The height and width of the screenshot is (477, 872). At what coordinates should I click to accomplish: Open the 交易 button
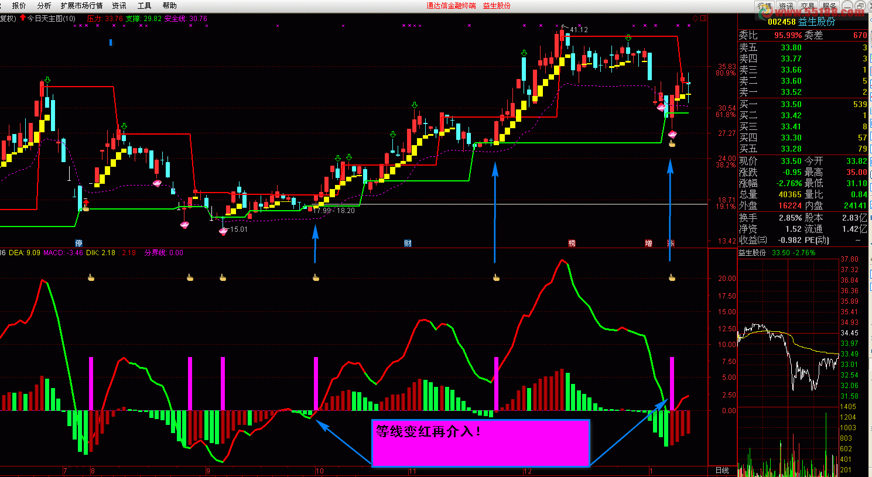(x=808, y=6)
